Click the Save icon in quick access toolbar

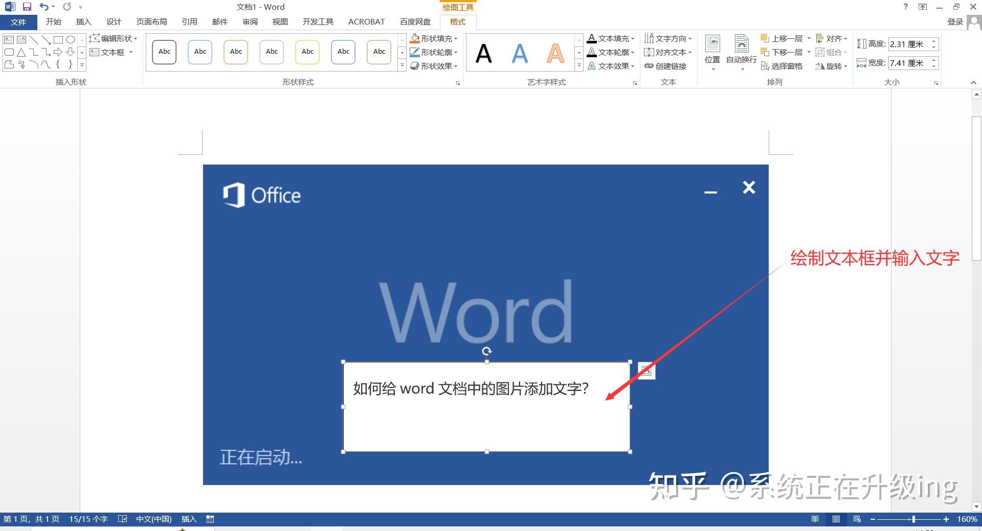[27, 7]
